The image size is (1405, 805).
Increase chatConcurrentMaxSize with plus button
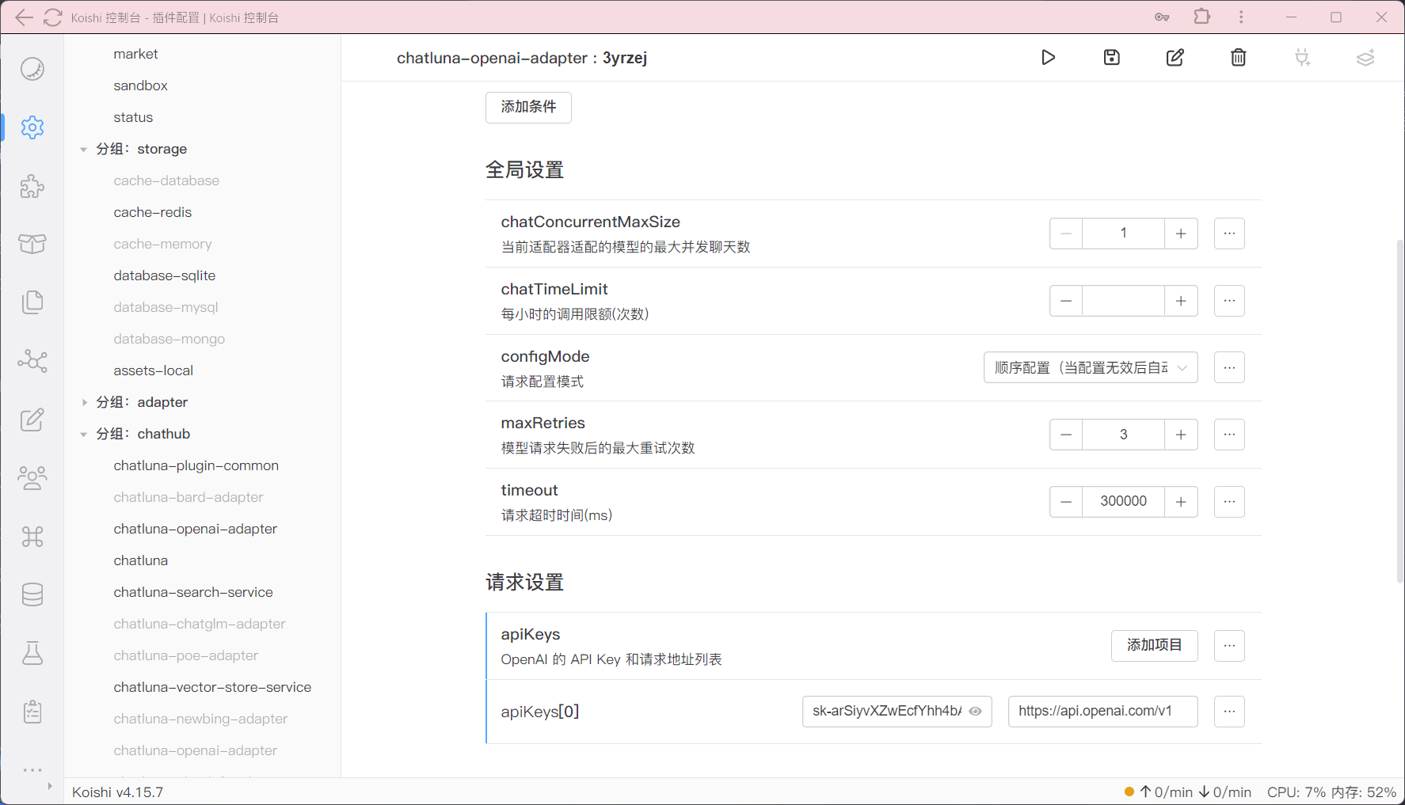coord(1181,234)
